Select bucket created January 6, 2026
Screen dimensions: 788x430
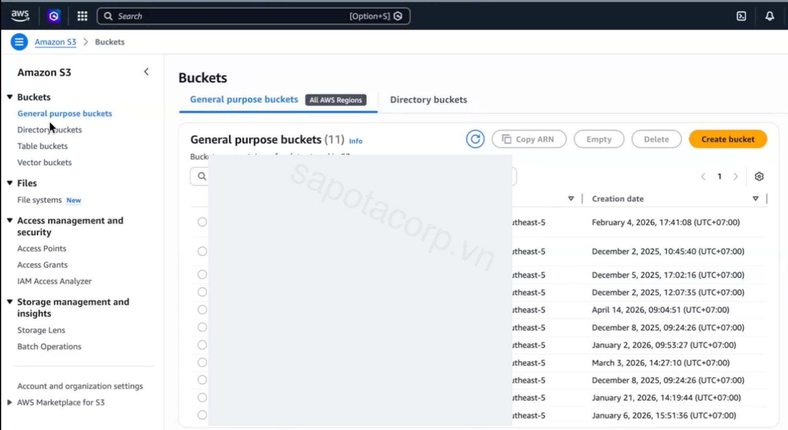[x=202, y=415]
